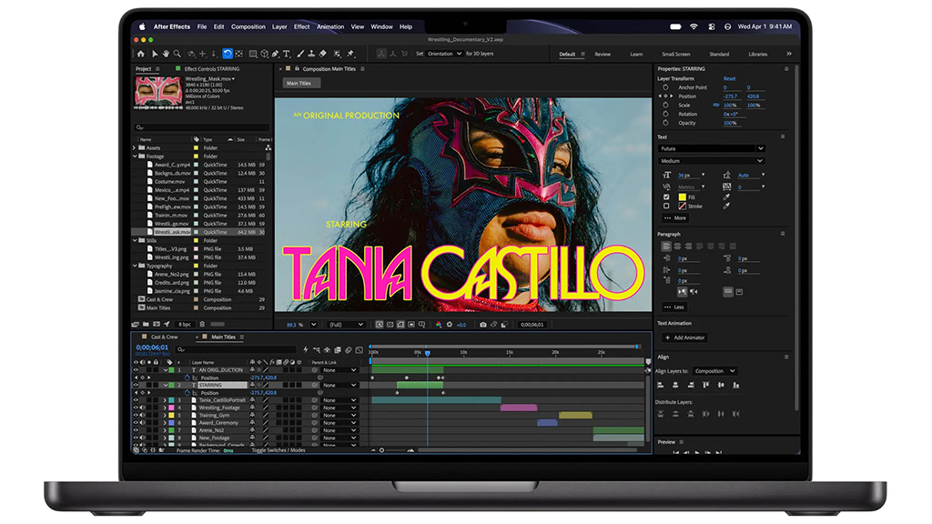Select the Eraser tool
This screenshot has height=524, width=932.
pos(323,54)
